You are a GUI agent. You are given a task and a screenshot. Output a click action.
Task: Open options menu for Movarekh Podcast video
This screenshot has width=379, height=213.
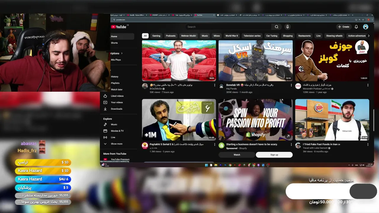click(368, 85)
